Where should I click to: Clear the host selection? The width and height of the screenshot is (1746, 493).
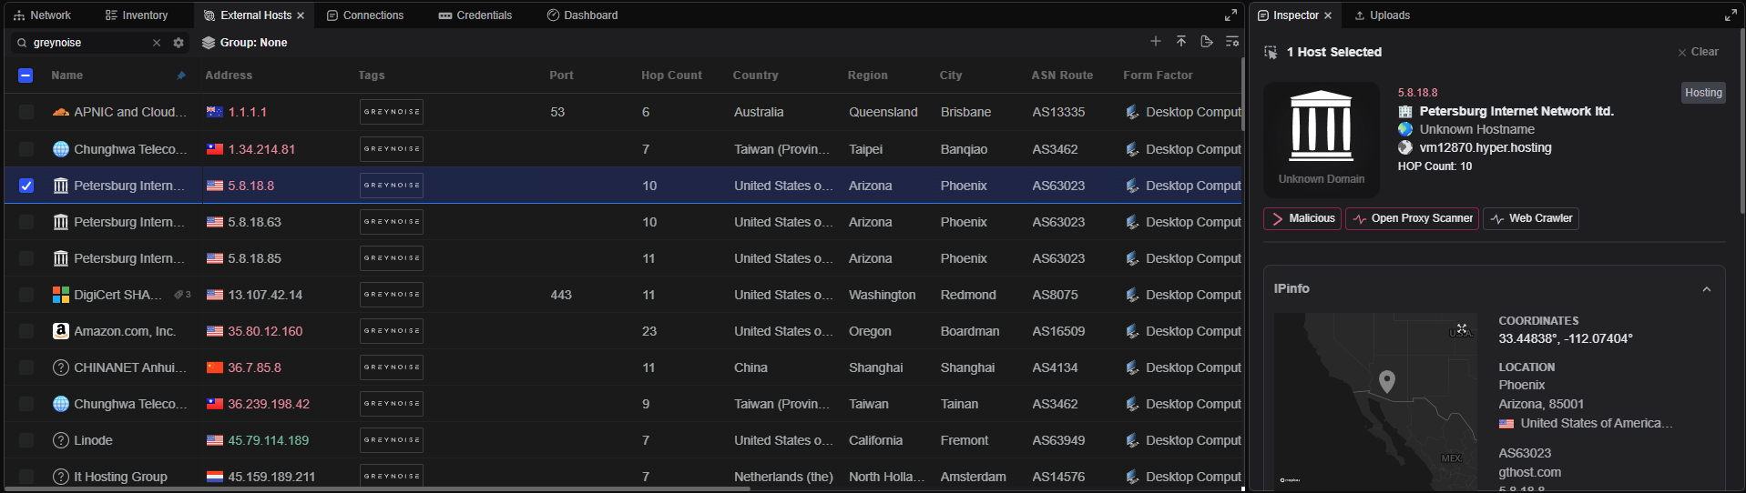(x=1698, y=52)
